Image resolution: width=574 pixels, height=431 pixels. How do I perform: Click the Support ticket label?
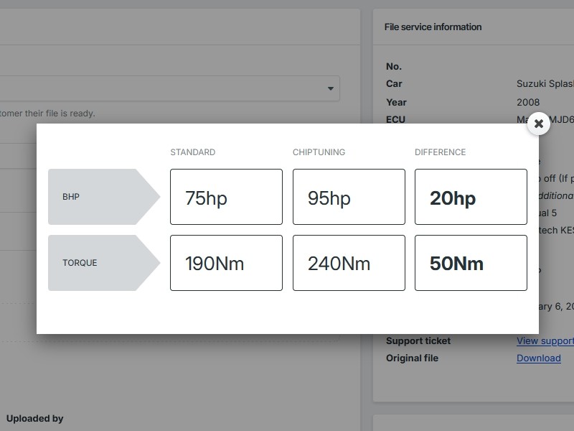pos(418,340)
